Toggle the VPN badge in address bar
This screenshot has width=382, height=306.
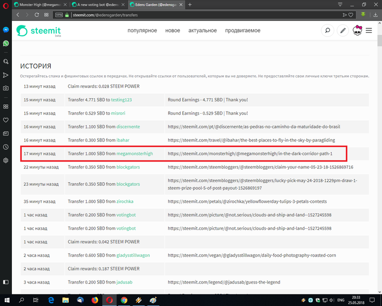pos(60,15)
